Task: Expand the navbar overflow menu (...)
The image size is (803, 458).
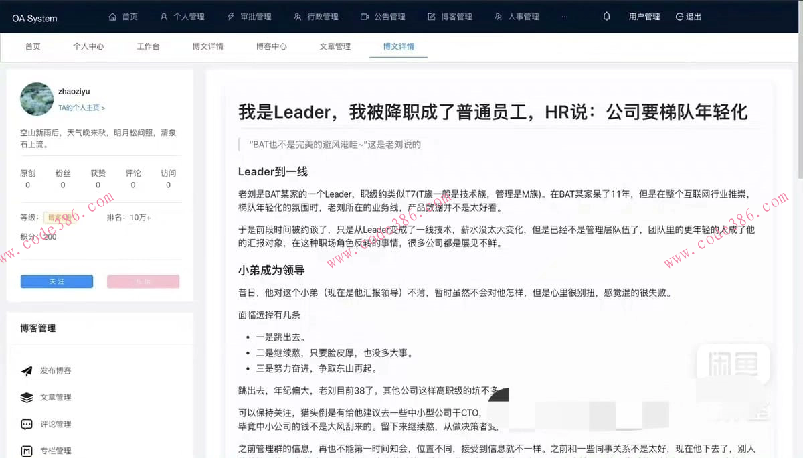Action: point(565,17)
